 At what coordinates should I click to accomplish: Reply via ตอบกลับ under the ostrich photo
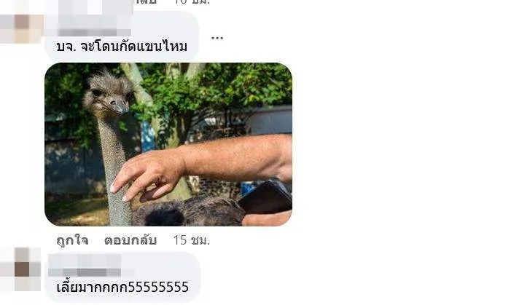coord(130,240)
